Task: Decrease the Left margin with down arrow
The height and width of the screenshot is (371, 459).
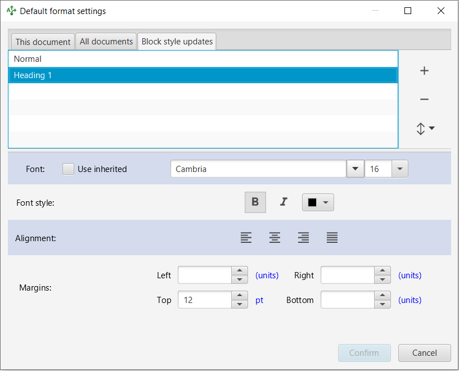Action: 240,279
